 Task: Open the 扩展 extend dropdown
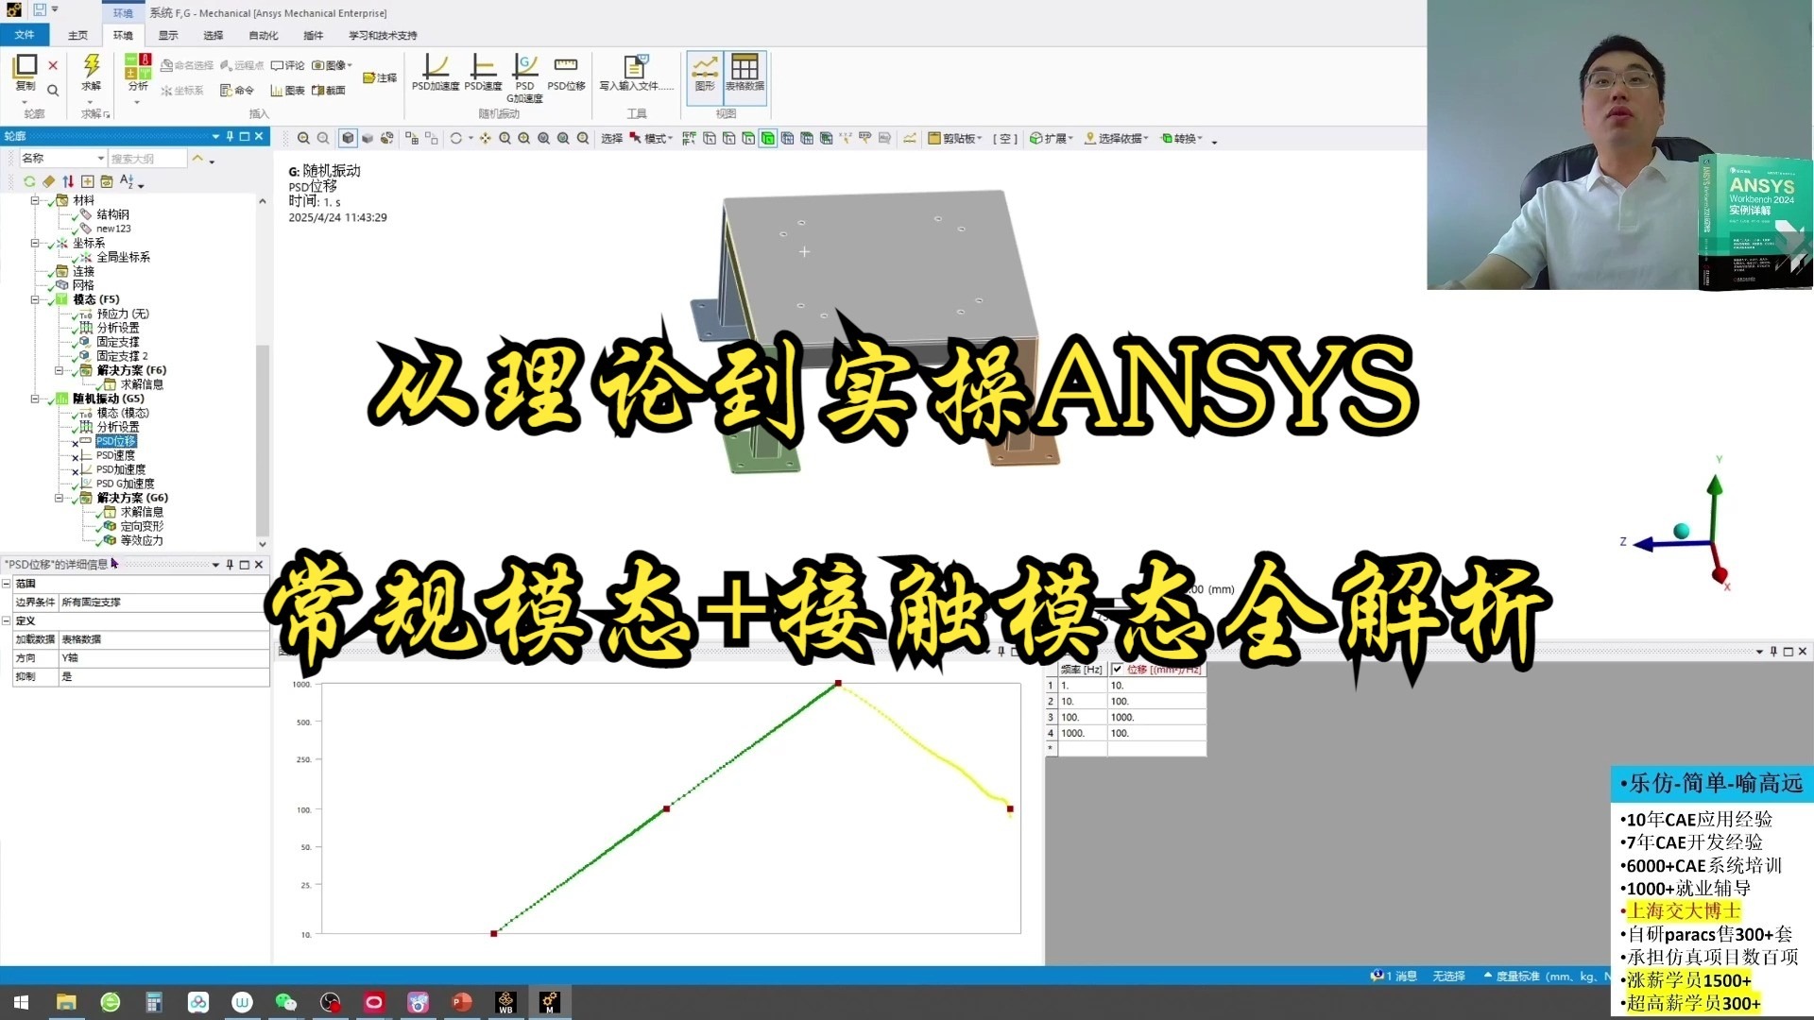1052,139
